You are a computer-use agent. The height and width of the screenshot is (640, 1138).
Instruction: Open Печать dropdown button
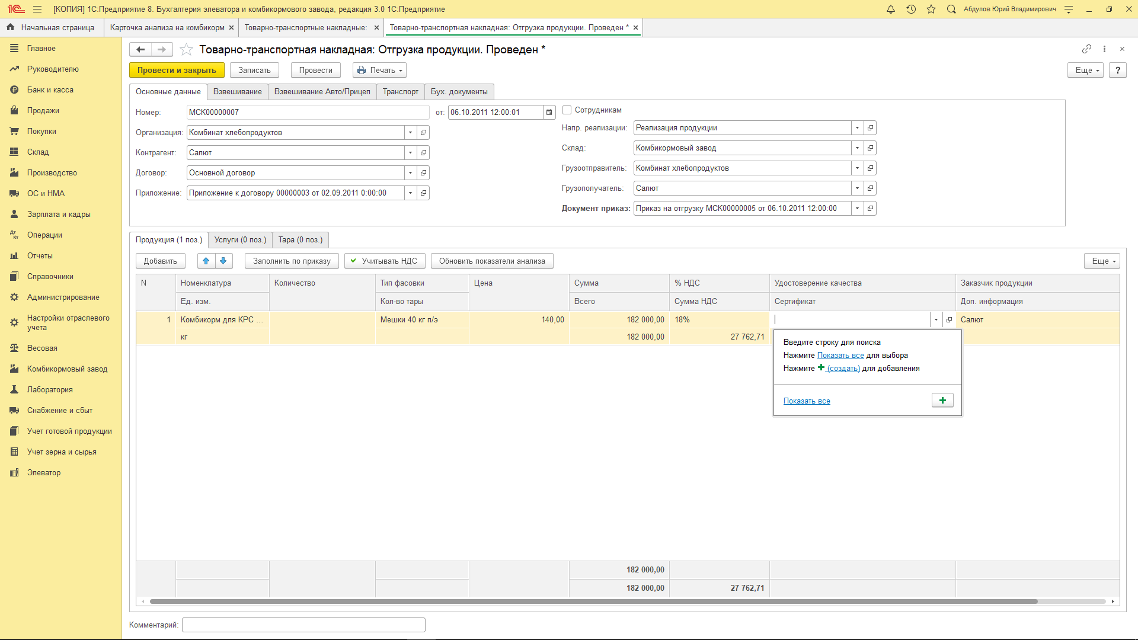[379, 70]
